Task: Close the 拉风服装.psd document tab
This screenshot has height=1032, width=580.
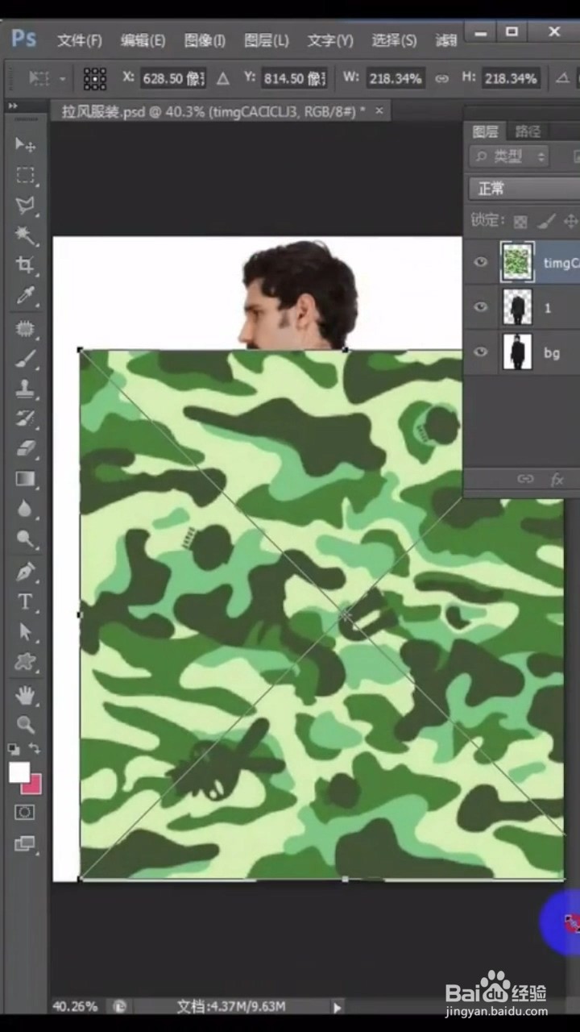Action: point(379,110)
